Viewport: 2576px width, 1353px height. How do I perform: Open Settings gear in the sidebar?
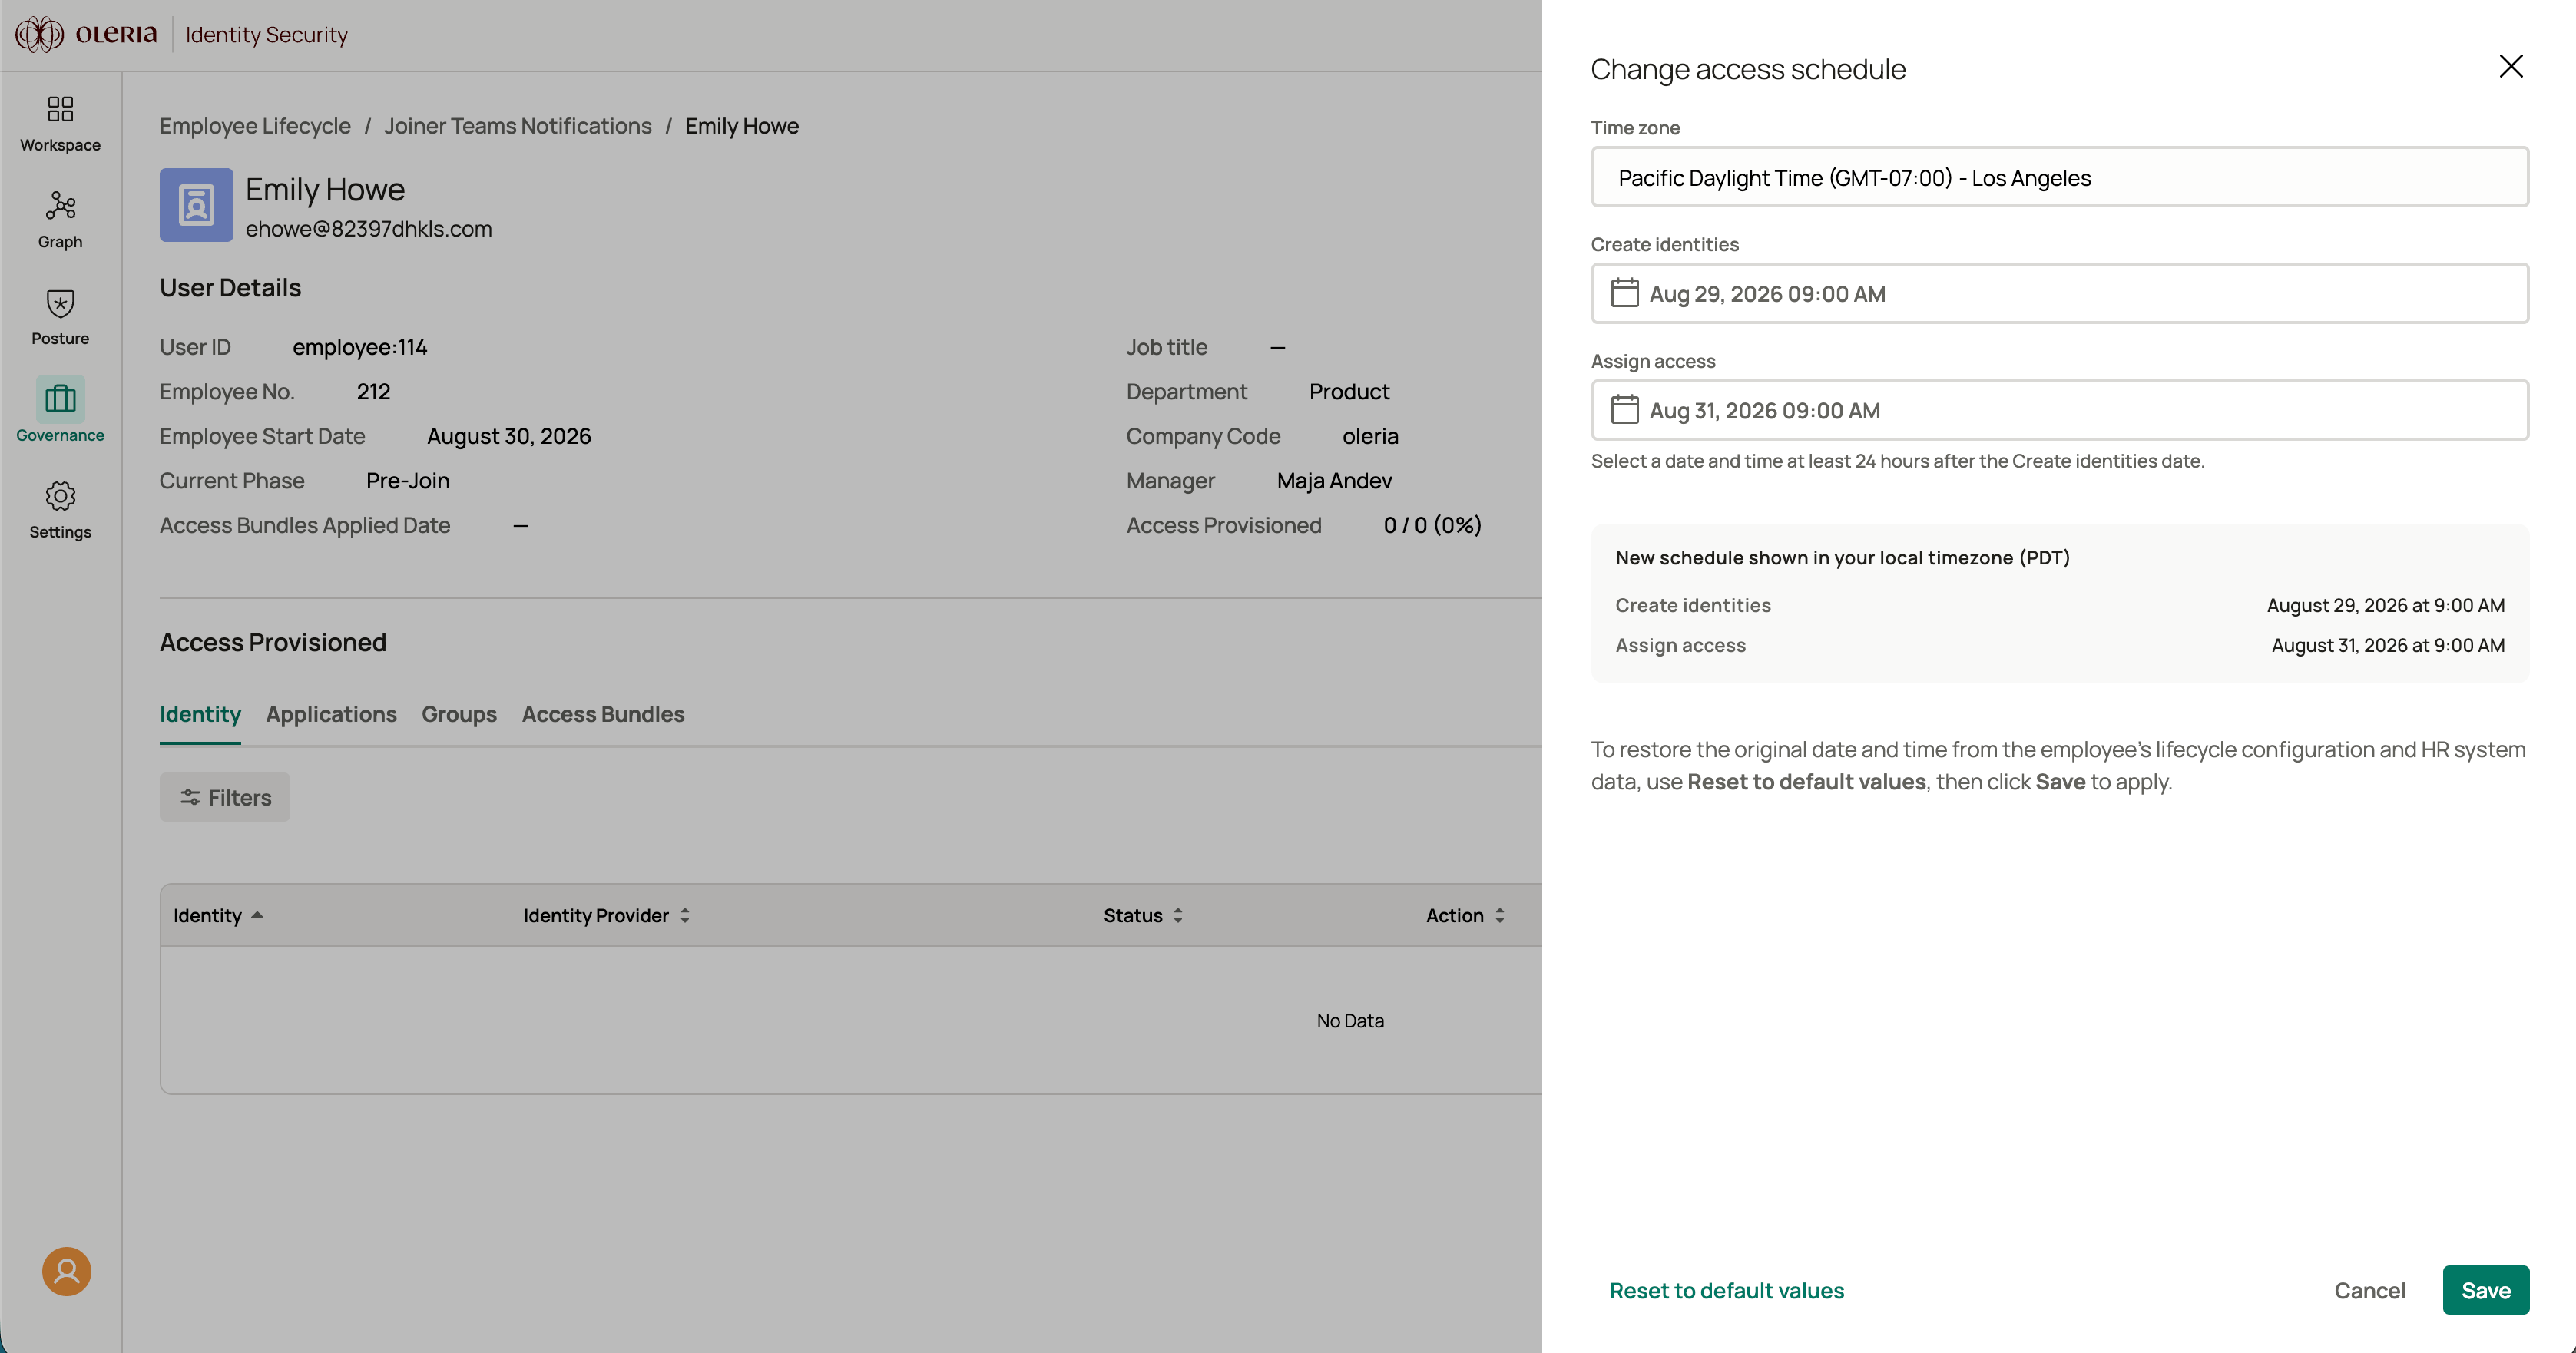click(x=60, y=496)
